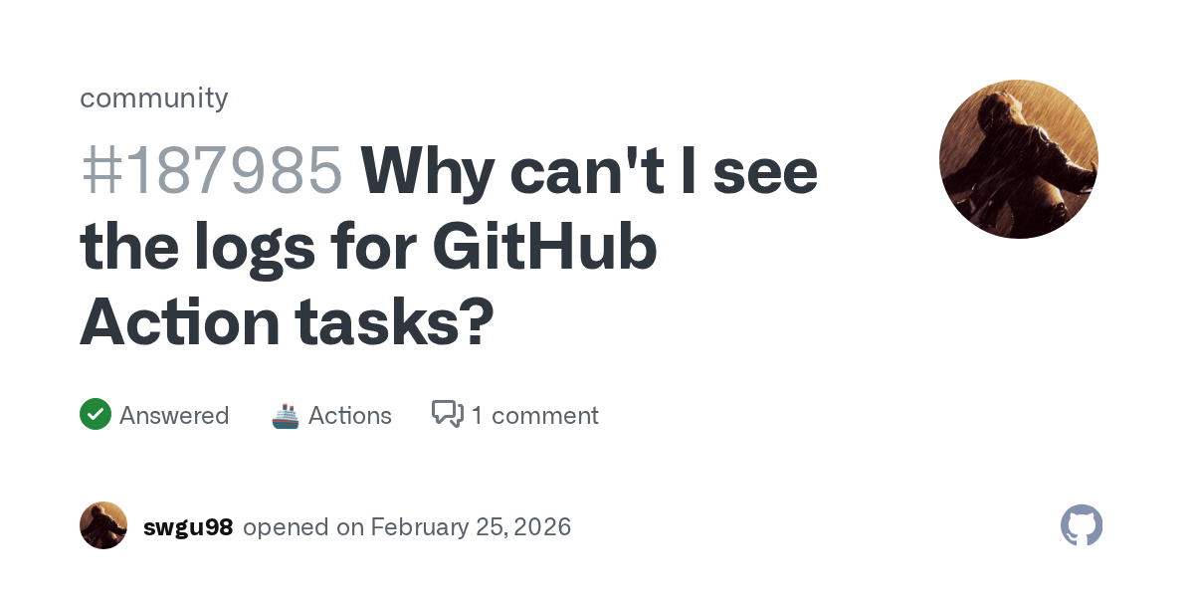View the "1 comment" text link
The image size is (1194, 597).
tap(535, 415)
